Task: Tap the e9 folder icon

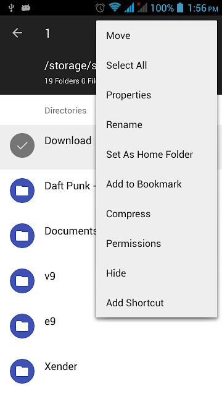Action: coord(22,326)
